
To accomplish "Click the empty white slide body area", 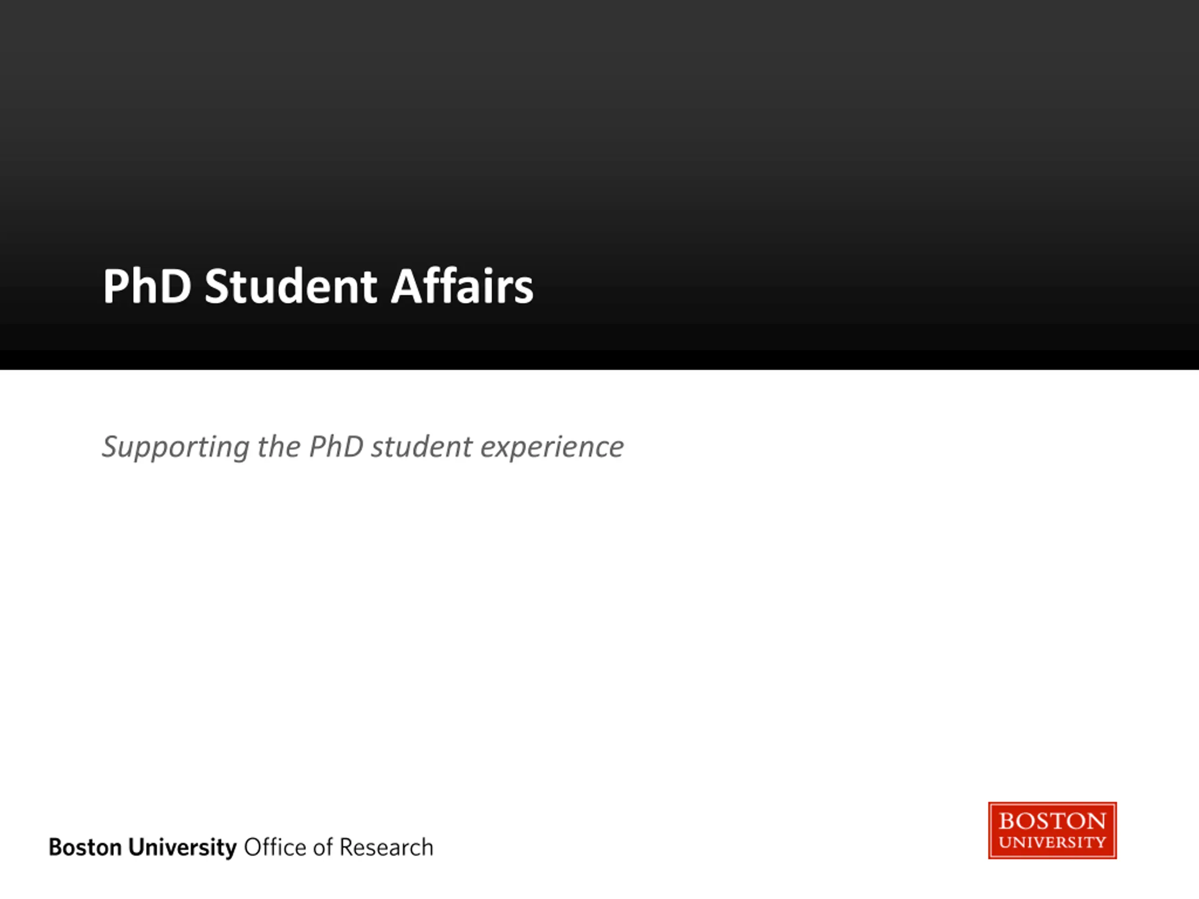I will 599,628.
